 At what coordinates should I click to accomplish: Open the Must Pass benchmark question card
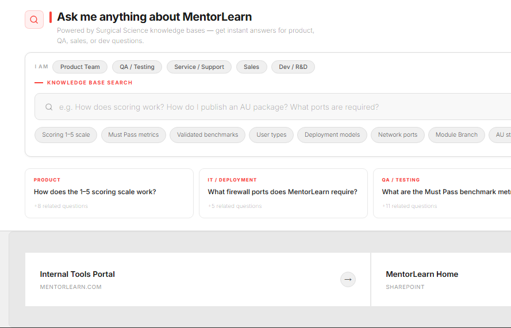(442, 193)
